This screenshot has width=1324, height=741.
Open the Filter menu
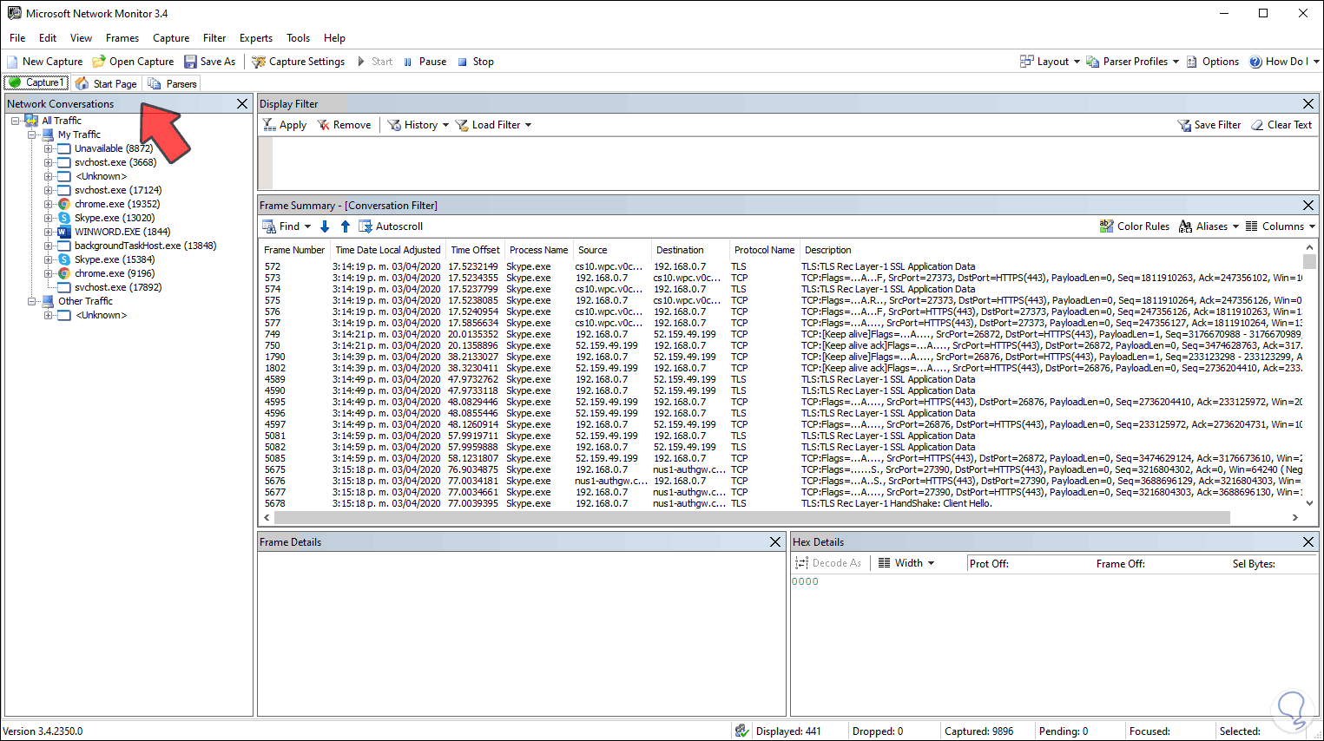(214, 38)
